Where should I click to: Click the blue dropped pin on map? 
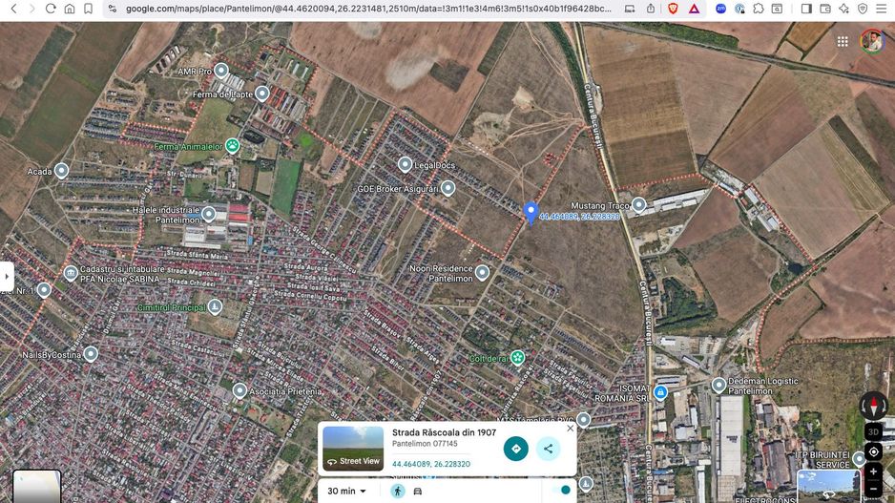point(531,213)
